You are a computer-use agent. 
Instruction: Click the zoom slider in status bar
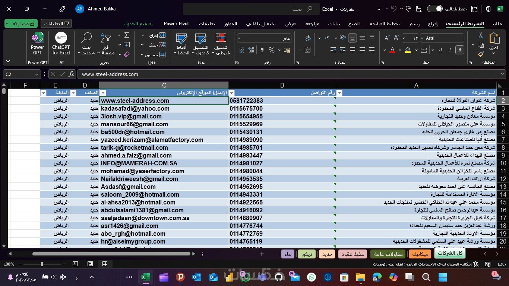[42, 264]
